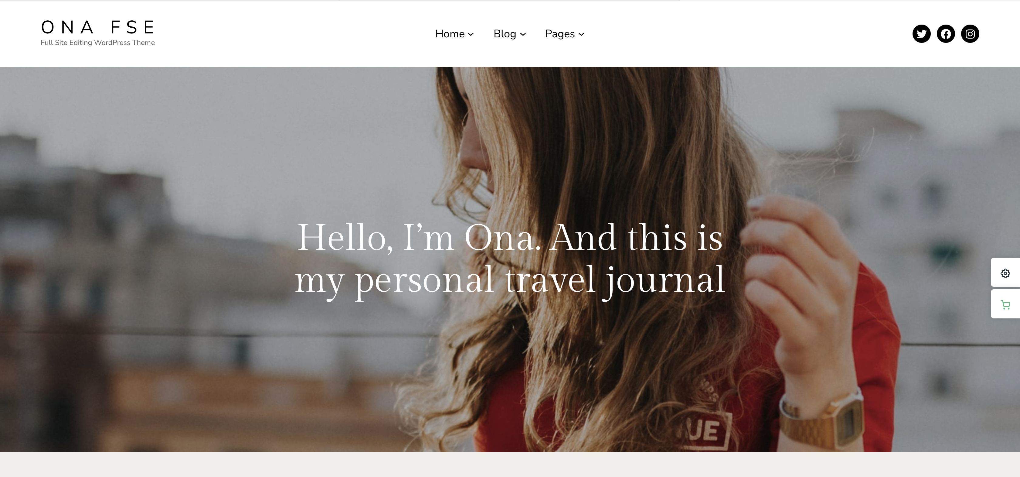Image resolution: width=1020 pixels, height=477 pixels.
Task: Open the Blog menu item
Action: 505,34
